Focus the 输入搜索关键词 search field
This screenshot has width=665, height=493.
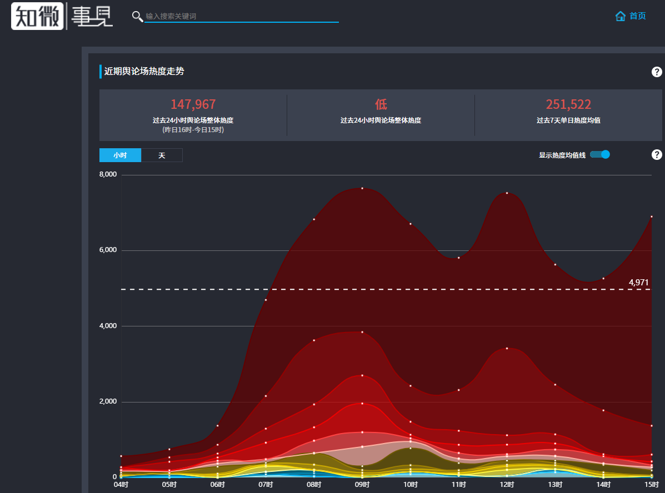pyautogui.click(x=241, y=17)
